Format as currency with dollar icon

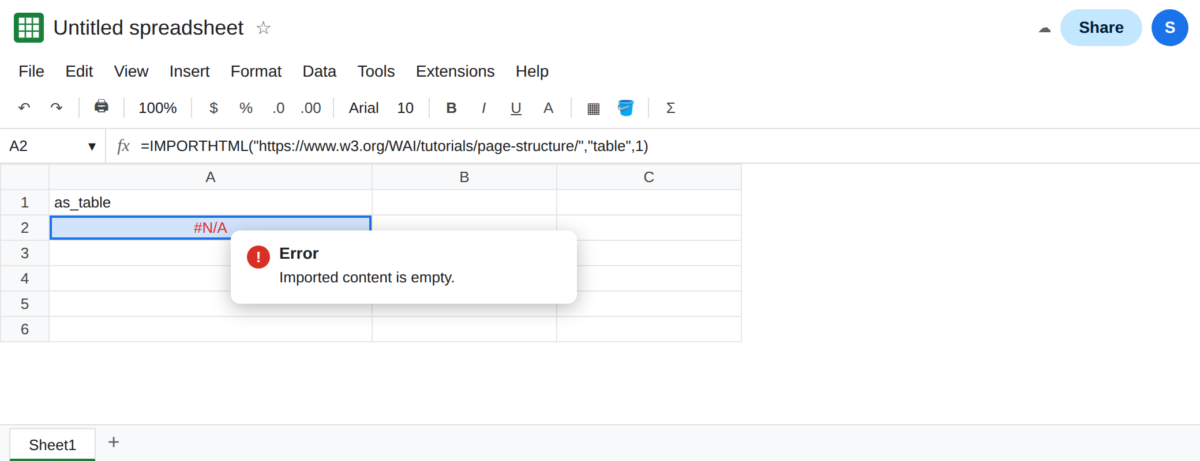pos(213,108)
